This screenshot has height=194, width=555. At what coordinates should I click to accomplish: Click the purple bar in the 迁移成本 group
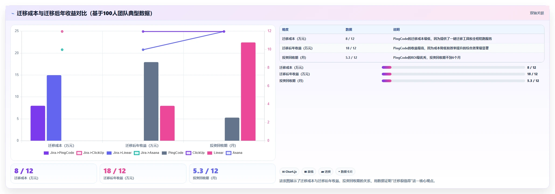pos(38,123)
